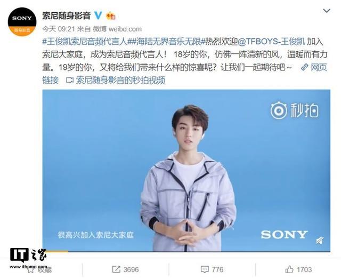This screenshot has width=341, height=279.
Task: Click the Sony profile avatar
Action: tap(22, 22)
